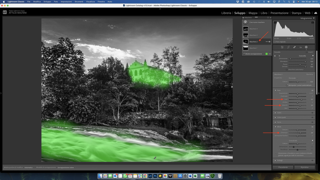Expand the Curva section
Image resolution: width=320 pixels, height=180 pixels.
click(x=275, y=122)
